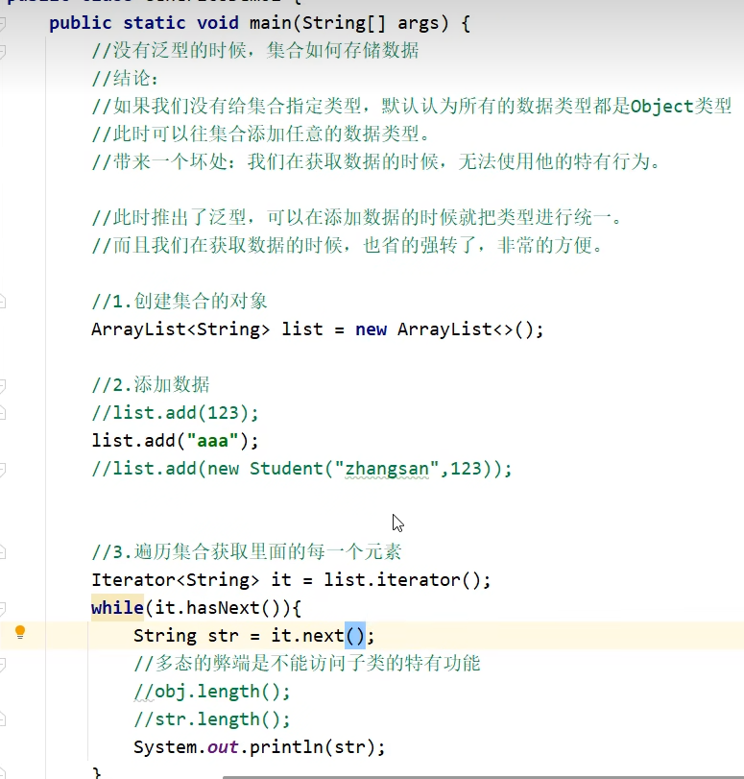Click the 'String[] args' parameter
The image size is (744, 779).
pyautogui.click(x=371, y=23)
